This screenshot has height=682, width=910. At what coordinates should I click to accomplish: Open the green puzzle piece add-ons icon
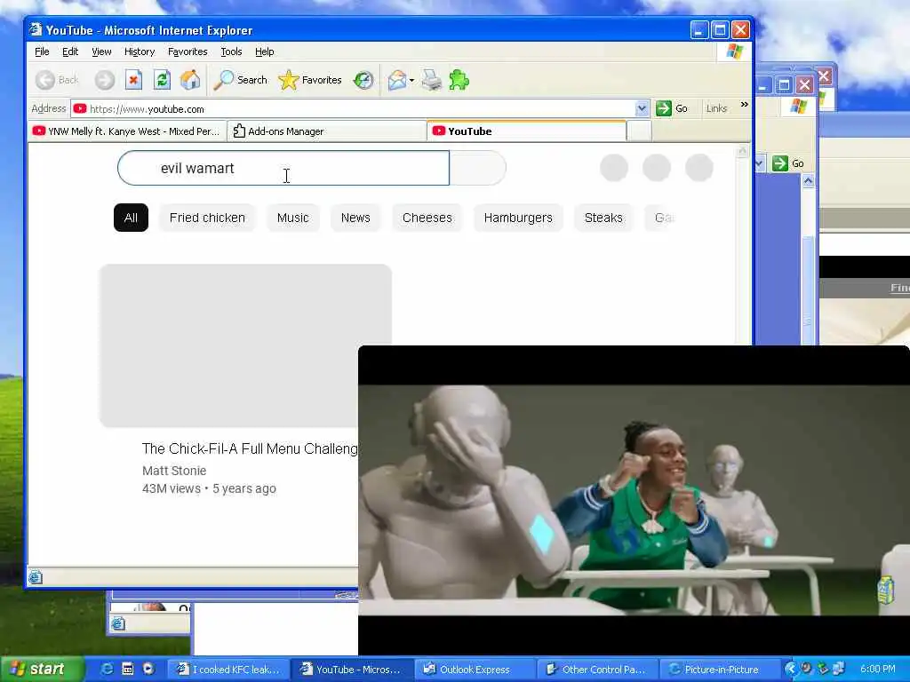459,80
